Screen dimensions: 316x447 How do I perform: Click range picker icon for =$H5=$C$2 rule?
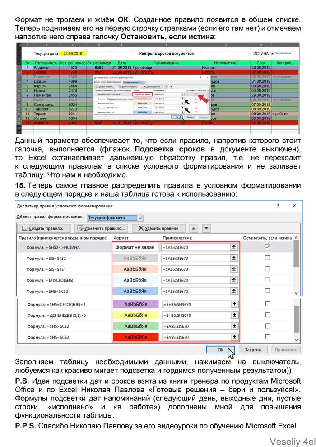coord(234,337)
